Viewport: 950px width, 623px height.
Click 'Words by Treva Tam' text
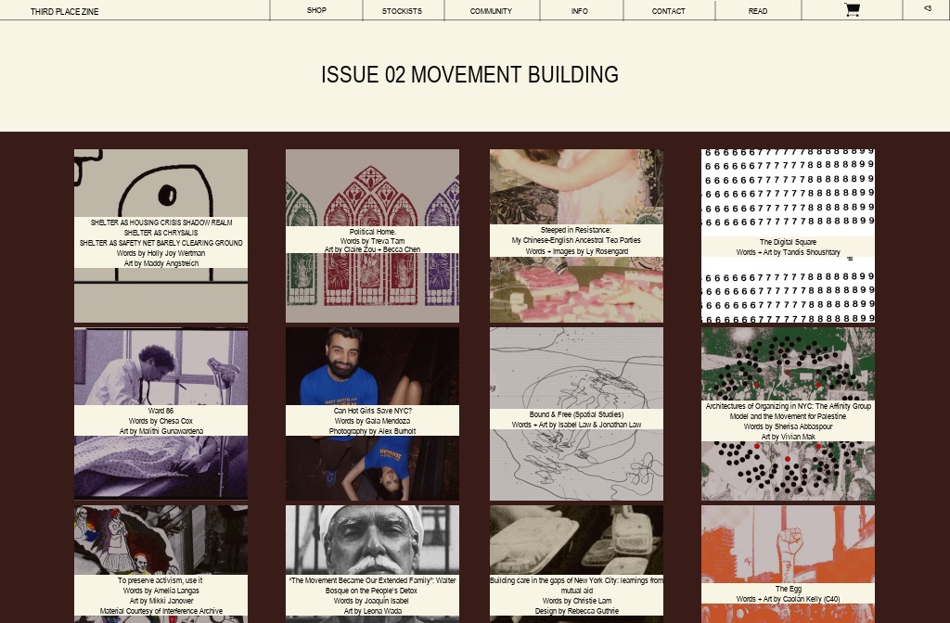click(x=372, y=241)
